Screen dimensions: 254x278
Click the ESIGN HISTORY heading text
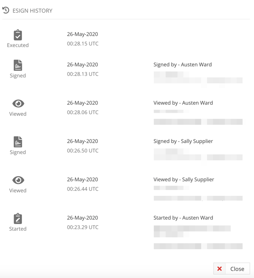(32, 11)
